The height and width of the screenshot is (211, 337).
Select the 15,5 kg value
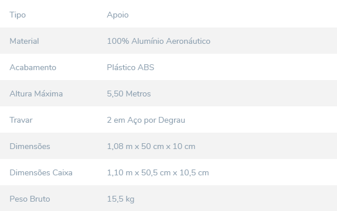tap(121, 199)
